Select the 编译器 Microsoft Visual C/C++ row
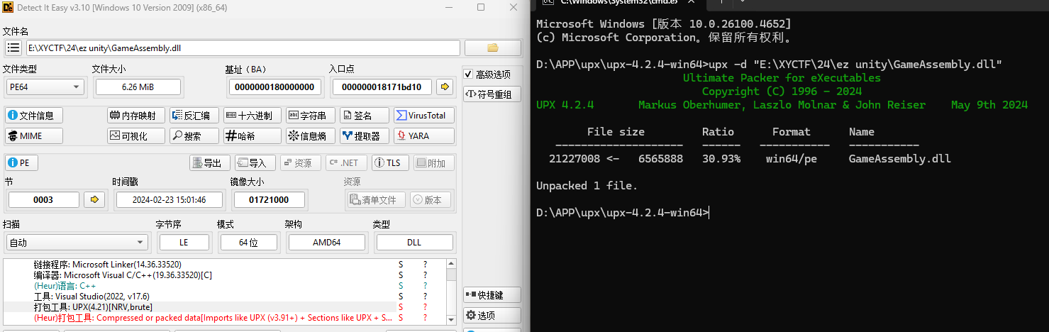Image resolution: width=1049 pixels, height=332 pixels. point(226,275)
